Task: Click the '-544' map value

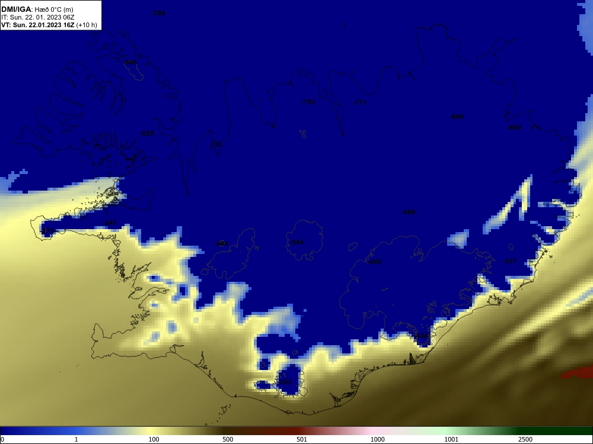Action: [x=296, y=242]
